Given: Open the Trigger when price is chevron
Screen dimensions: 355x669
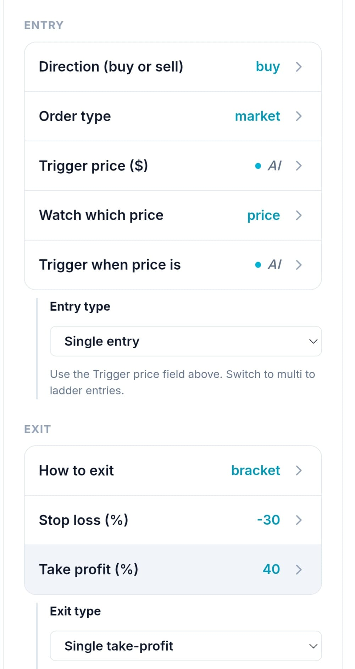Looking at the screenshot, I should (x=299, y=265).
